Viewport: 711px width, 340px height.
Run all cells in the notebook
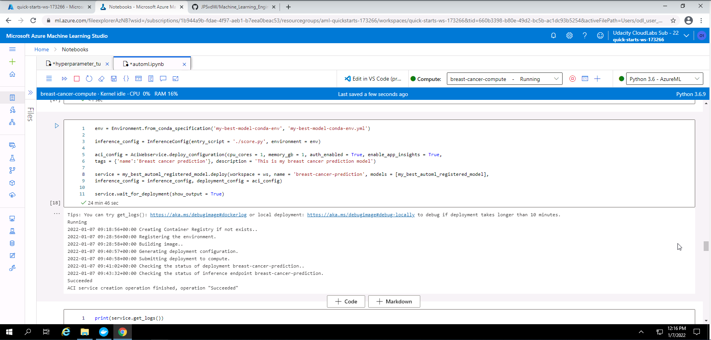coord(64,79)
